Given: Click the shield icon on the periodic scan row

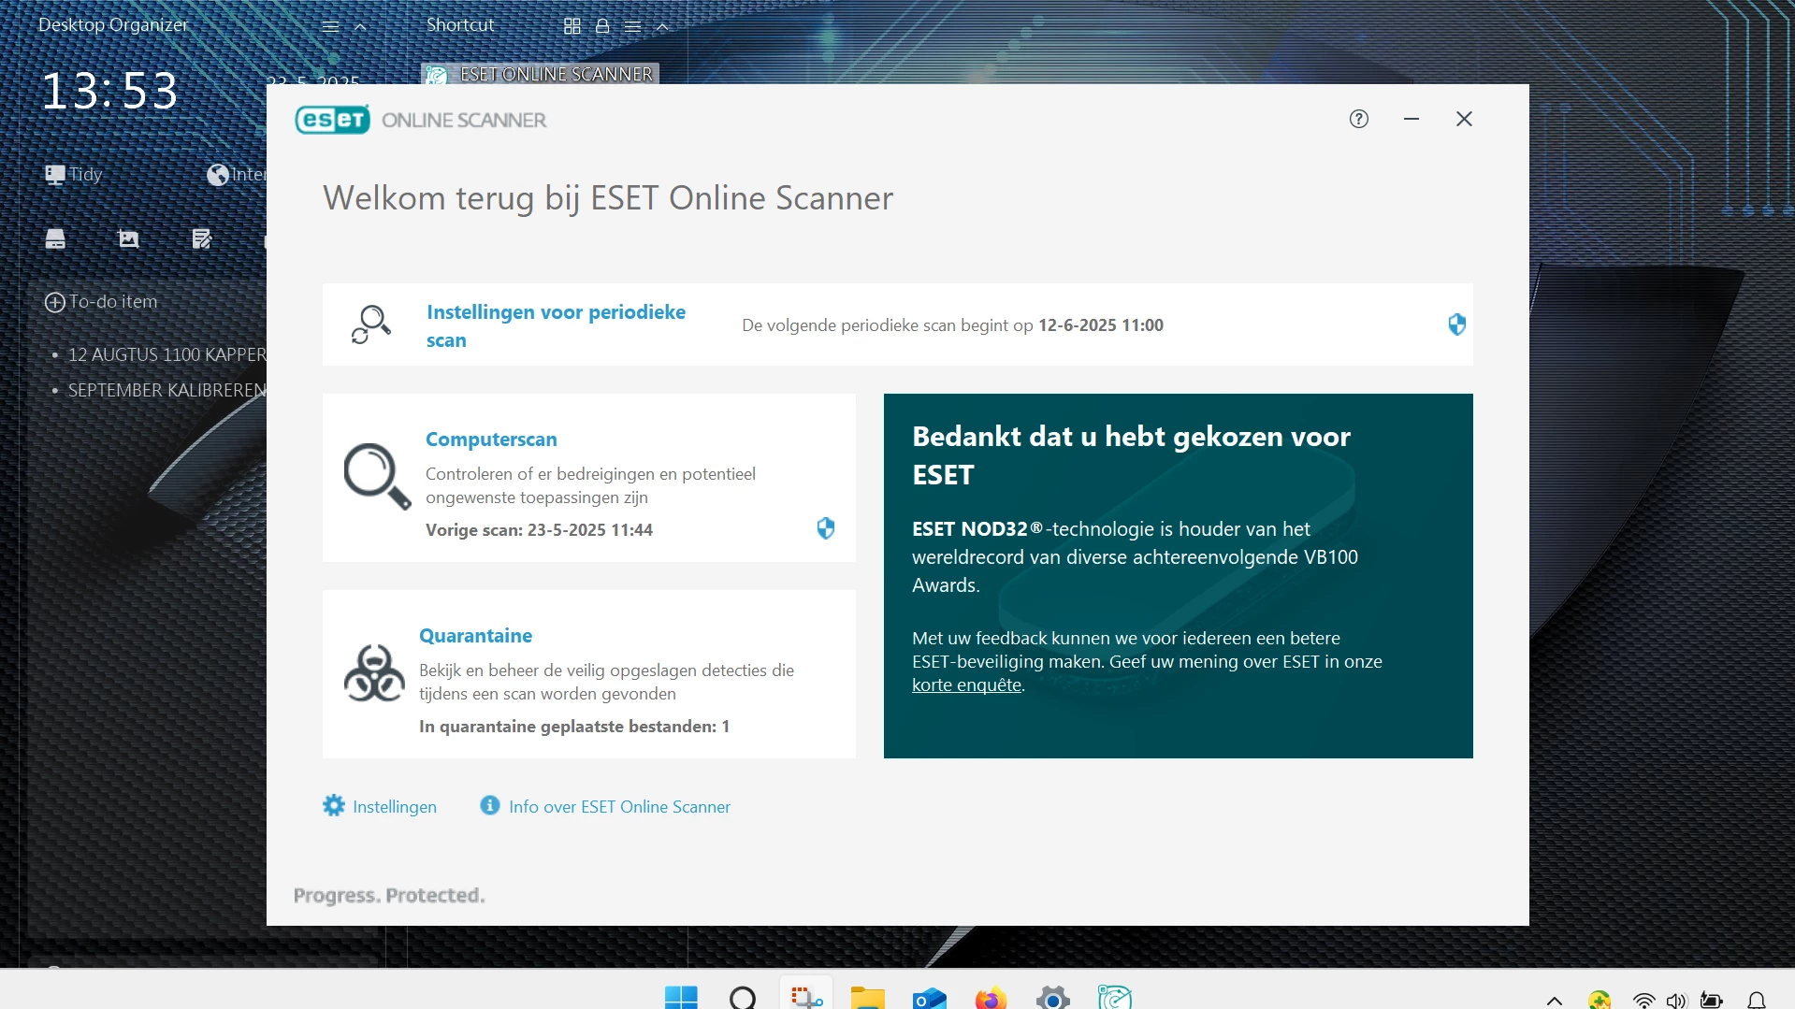Looking at the screenshot, I should coord(1456,324).
